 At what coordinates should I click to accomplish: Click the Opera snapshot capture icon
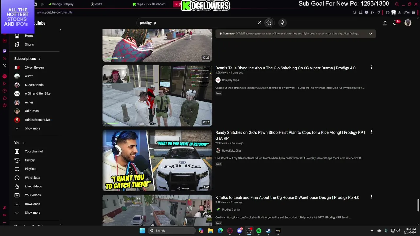[360, 12]
